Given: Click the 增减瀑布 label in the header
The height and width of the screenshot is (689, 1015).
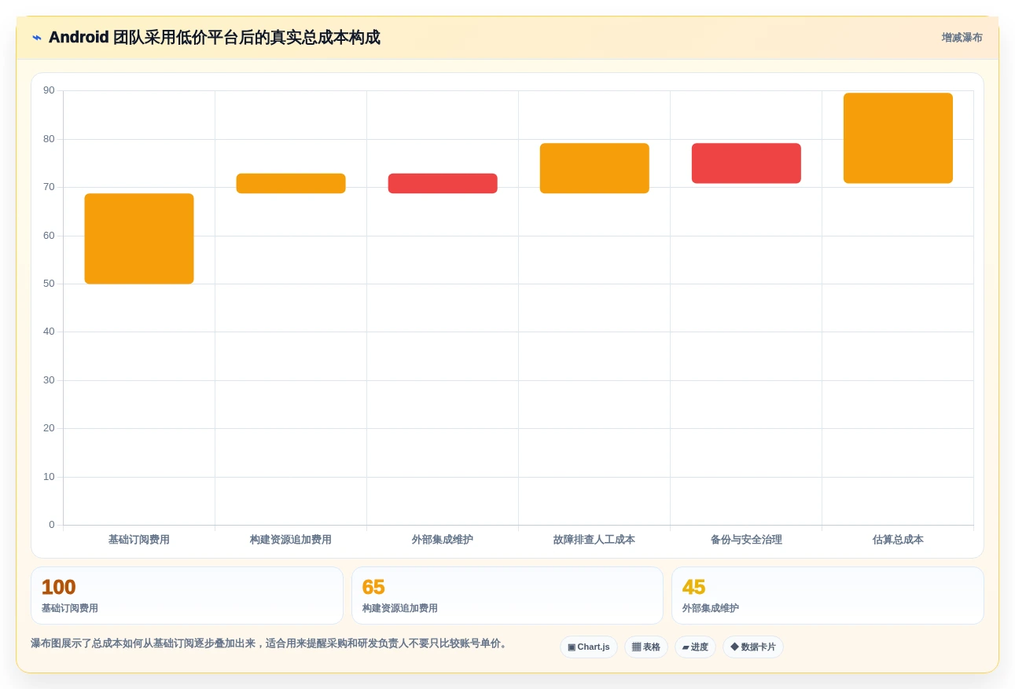Looking at the screenshot, I should point(962,38).
